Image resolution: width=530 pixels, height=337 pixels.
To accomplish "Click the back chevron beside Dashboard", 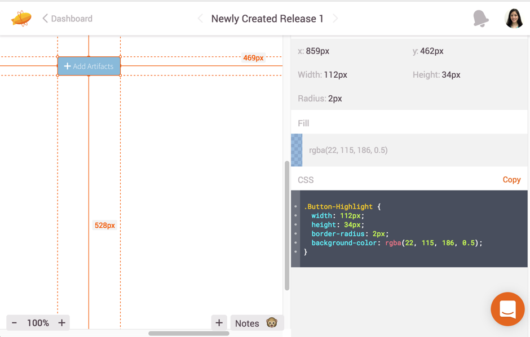I will (x=45, y=17).
